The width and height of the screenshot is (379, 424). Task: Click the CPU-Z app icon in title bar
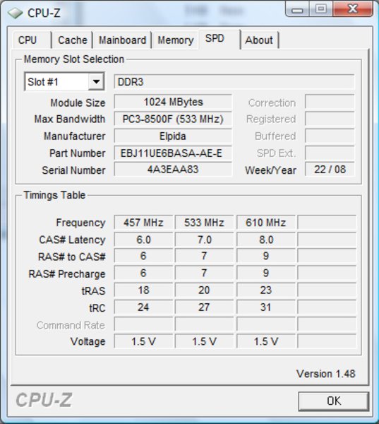tap(15, 13)
